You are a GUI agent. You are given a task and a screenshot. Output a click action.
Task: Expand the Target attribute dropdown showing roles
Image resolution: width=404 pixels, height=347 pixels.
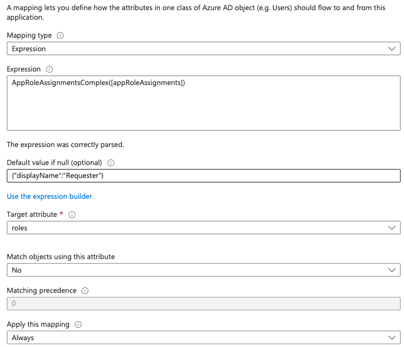click(x=203, y=228)
